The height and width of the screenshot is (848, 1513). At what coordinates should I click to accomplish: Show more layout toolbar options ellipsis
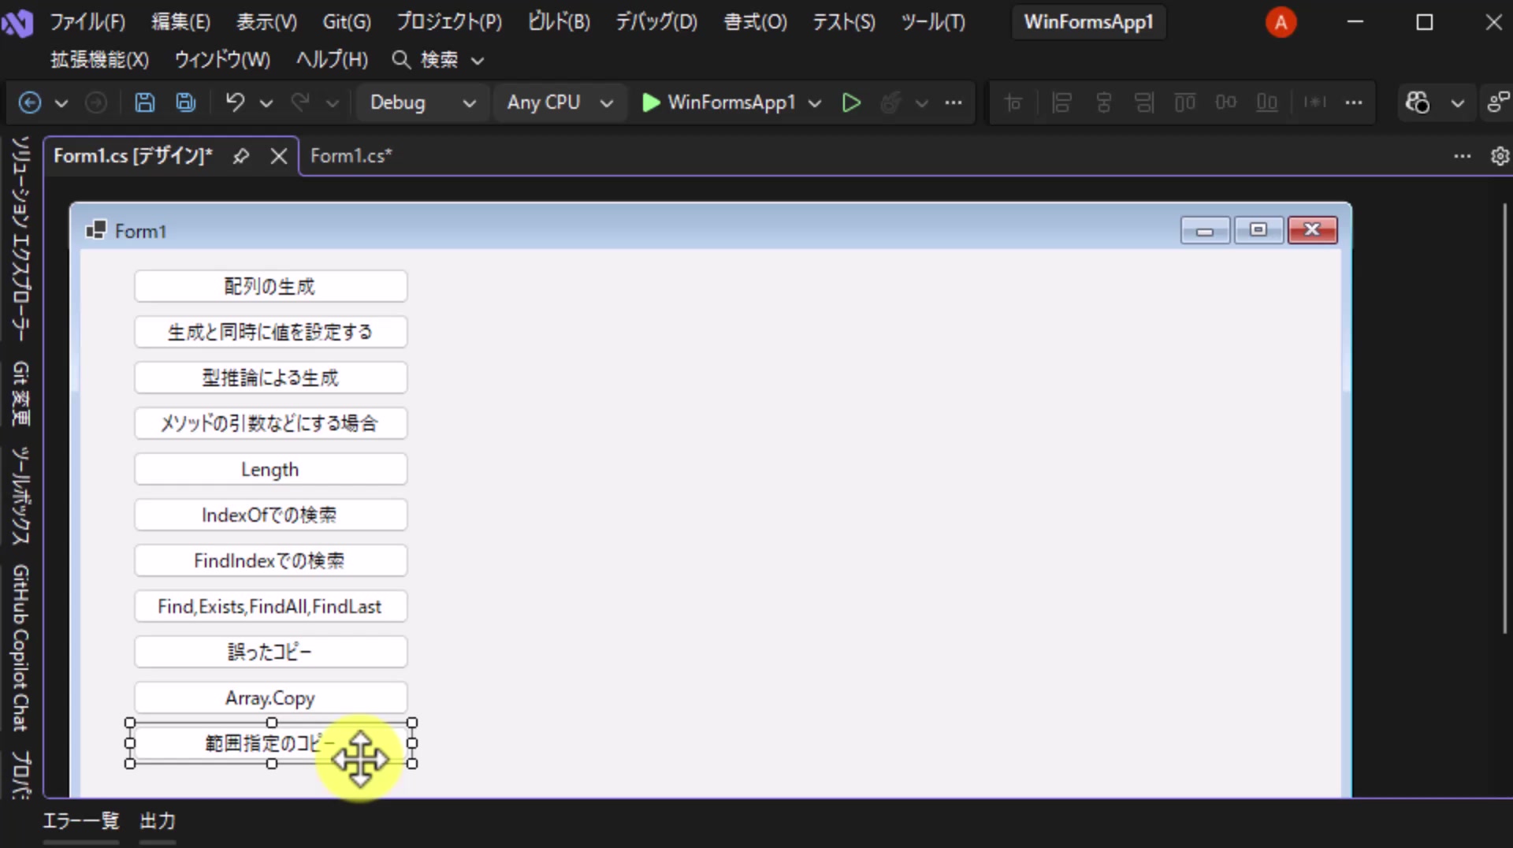click(x=1354, y=102)
